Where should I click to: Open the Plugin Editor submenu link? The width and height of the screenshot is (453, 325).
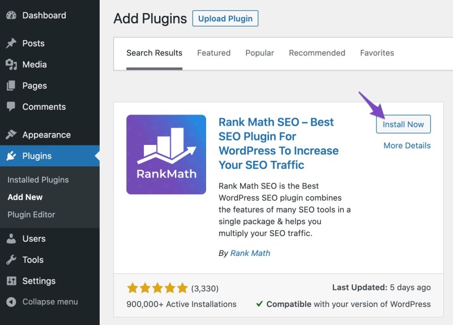pos(31,215)
